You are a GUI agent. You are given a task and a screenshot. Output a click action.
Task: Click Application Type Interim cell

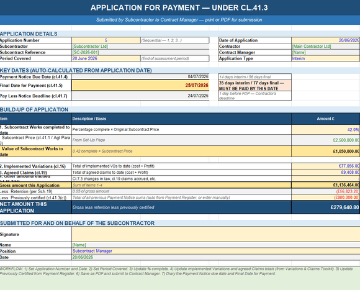(x=326, y=58)
